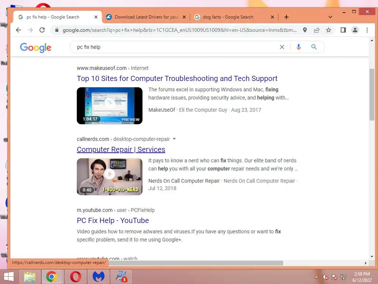Open Malwarebytes from taskbar
Screen dimensions: 378x284
[98, 277]
